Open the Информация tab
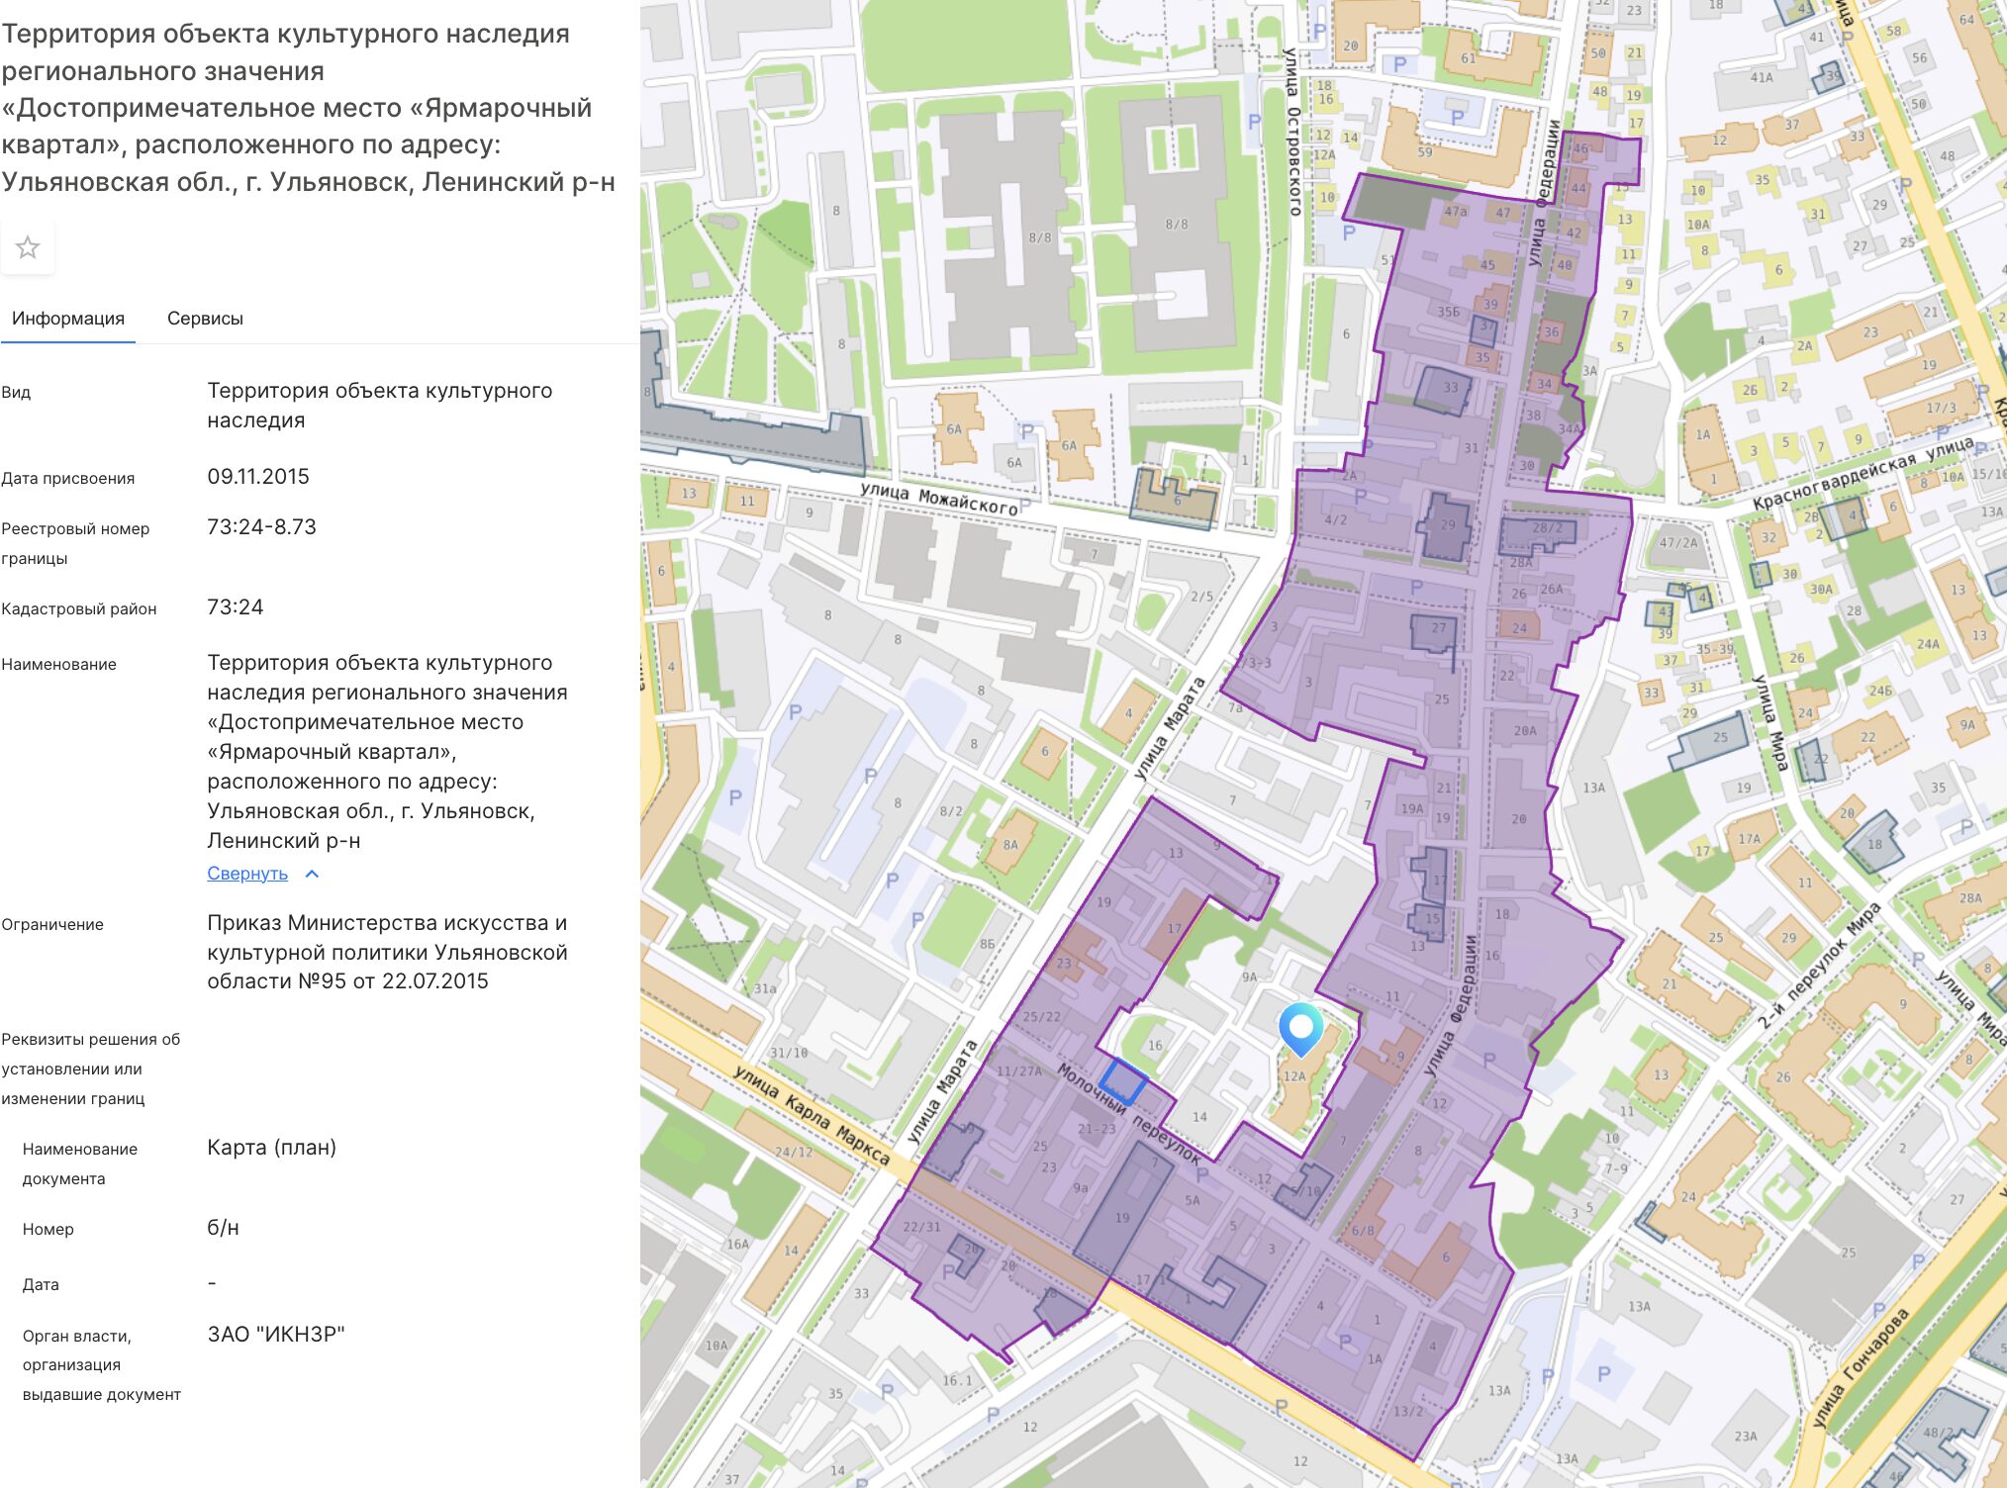This screenshot has height=1488, width=2007. [x=68, y=319]
